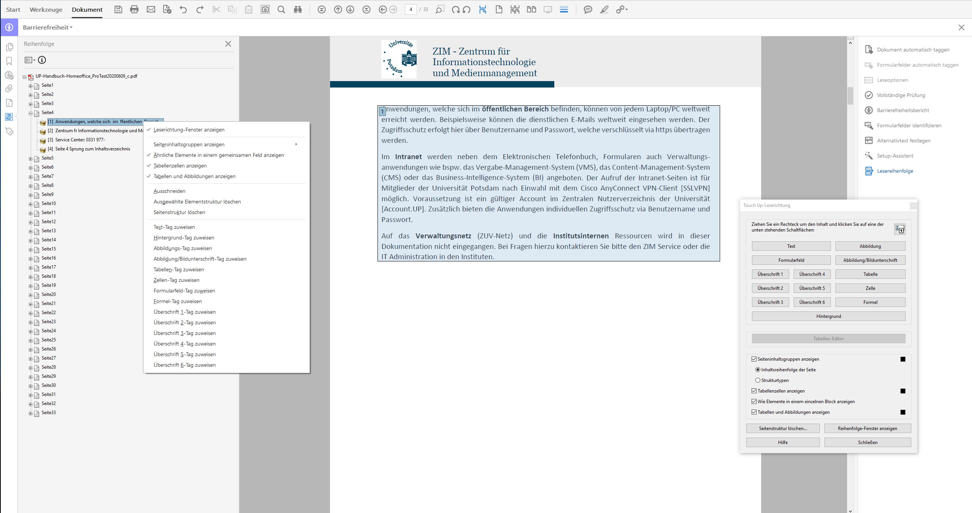Open the bookmarks panel icon
The height and width of the screenshot is (513, 972).
[x=9, y=61]
